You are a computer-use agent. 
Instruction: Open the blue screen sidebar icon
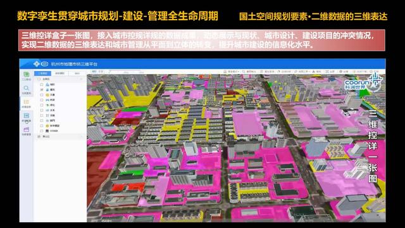point(27,115)
